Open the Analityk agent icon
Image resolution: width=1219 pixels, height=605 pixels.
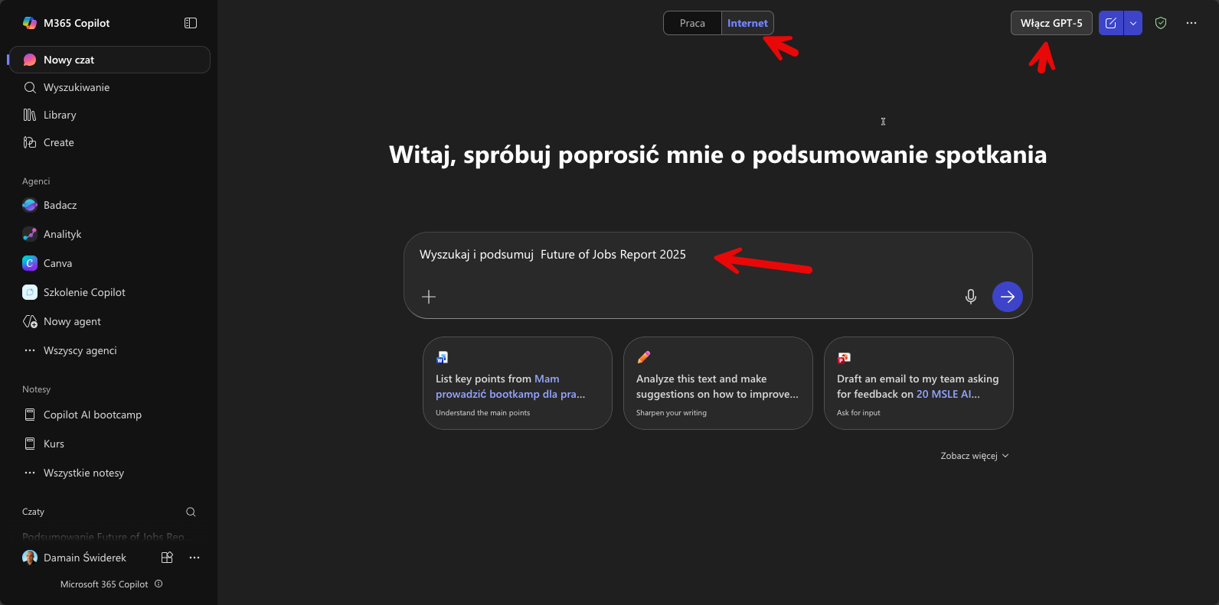30,234
